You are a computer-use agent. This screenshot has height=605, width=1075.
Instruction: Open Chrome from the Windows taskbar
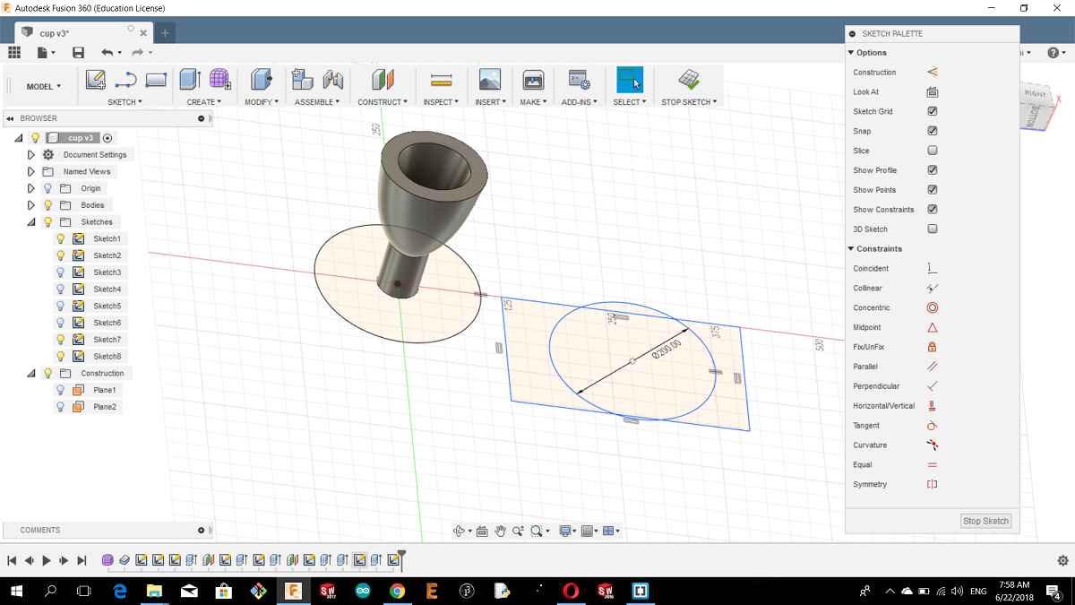(398, 592)
